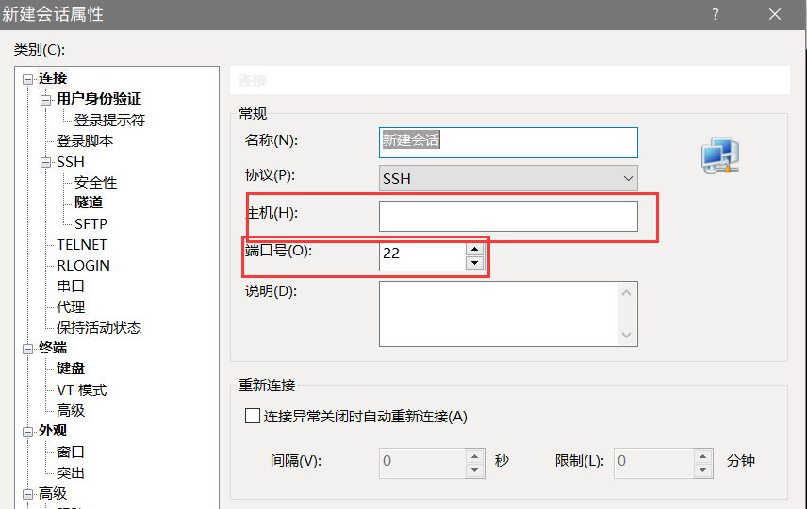807x509 pixels.
Task: Open 窗口 settings
Action: [x=71, y=452]
